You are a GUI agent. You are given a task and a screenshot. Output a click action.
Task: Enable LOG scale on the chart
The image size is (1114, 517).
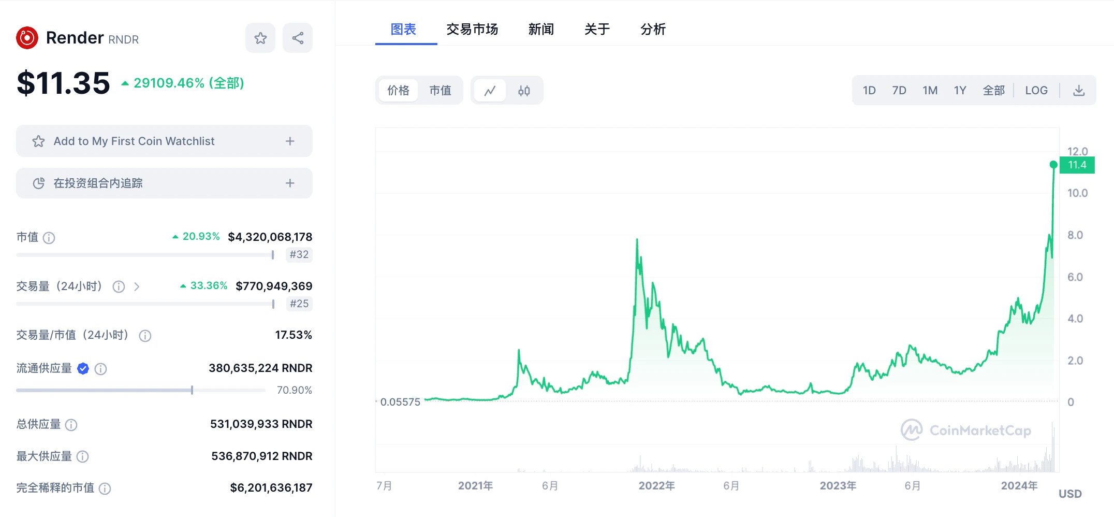tap(1036, 90)
